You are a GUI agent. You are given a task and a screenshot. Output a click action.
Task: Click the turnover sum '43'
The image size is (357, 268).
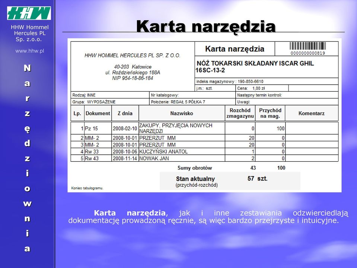253,168
